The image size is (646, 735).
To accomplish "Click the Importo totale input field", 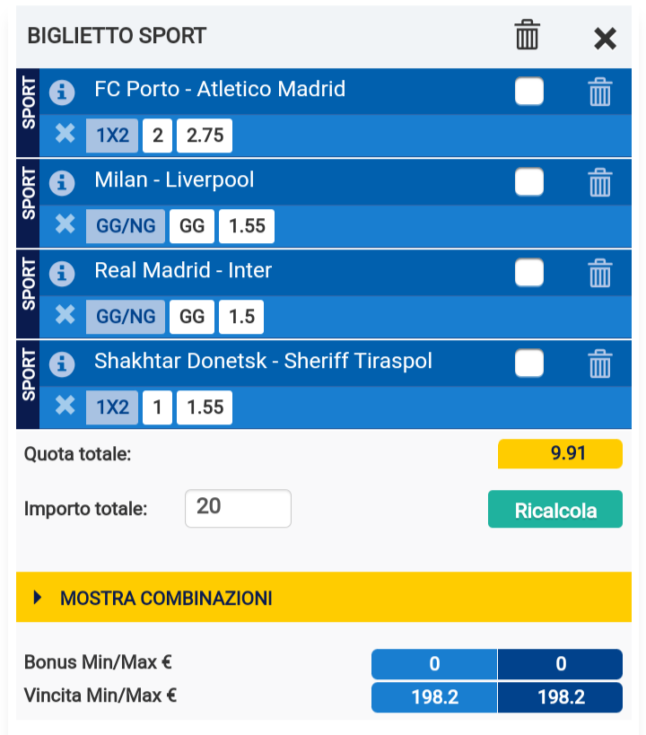I will [238, 508].
